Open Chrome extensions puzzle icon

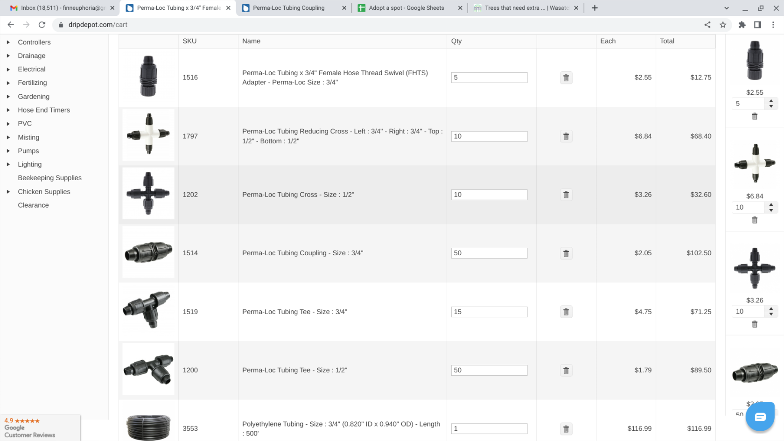tap(742, 25)
